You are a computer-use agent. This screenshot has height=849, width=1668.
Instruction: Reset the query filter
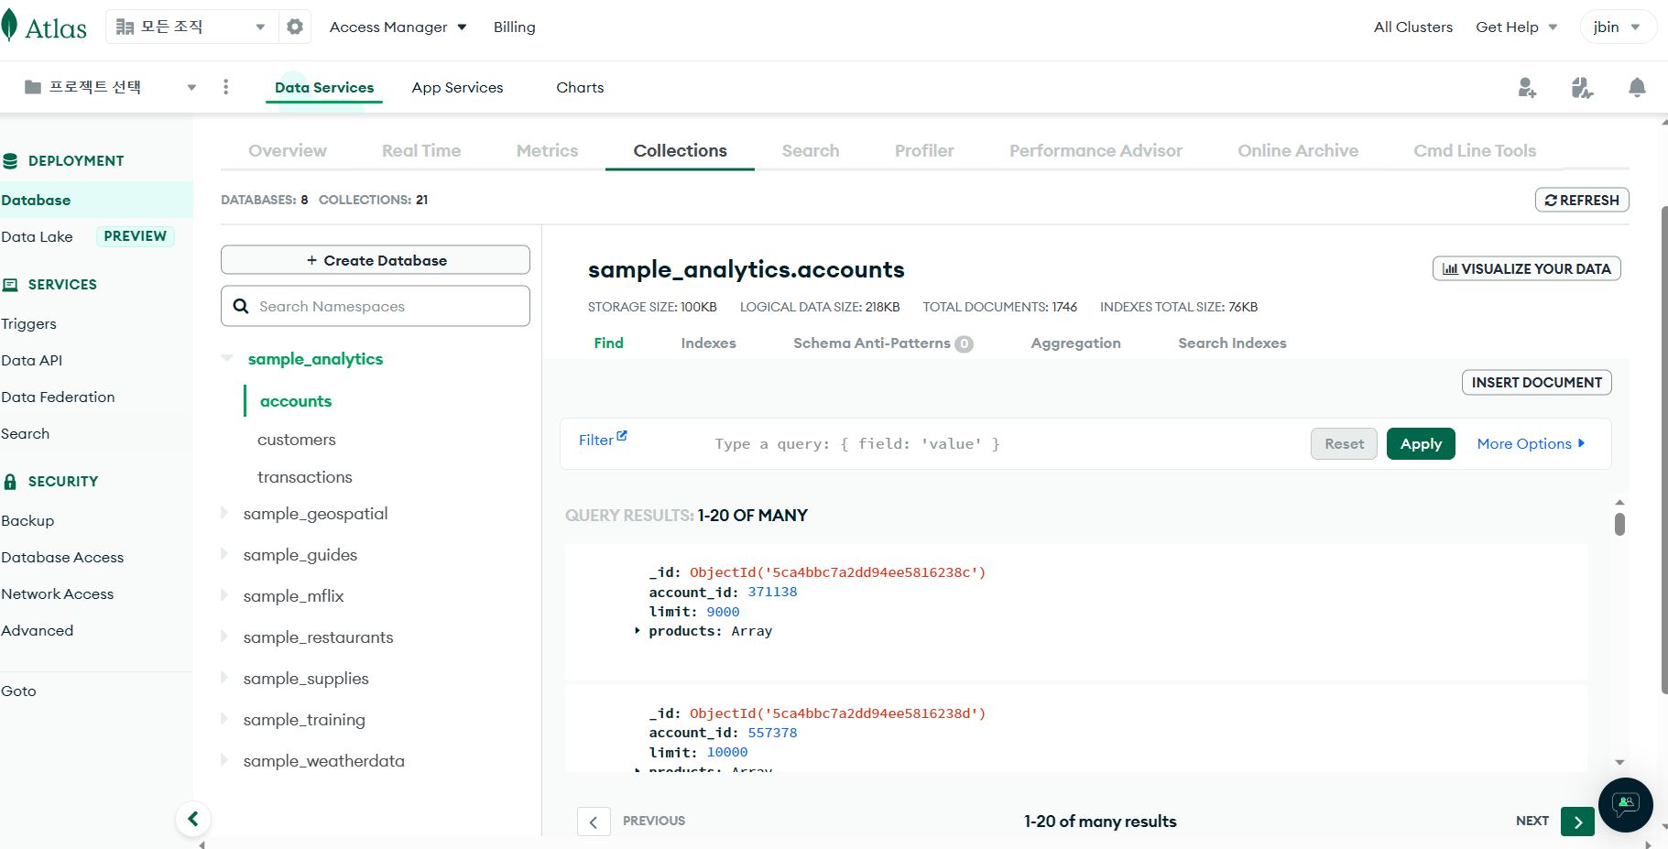[x=1344, y=443]
